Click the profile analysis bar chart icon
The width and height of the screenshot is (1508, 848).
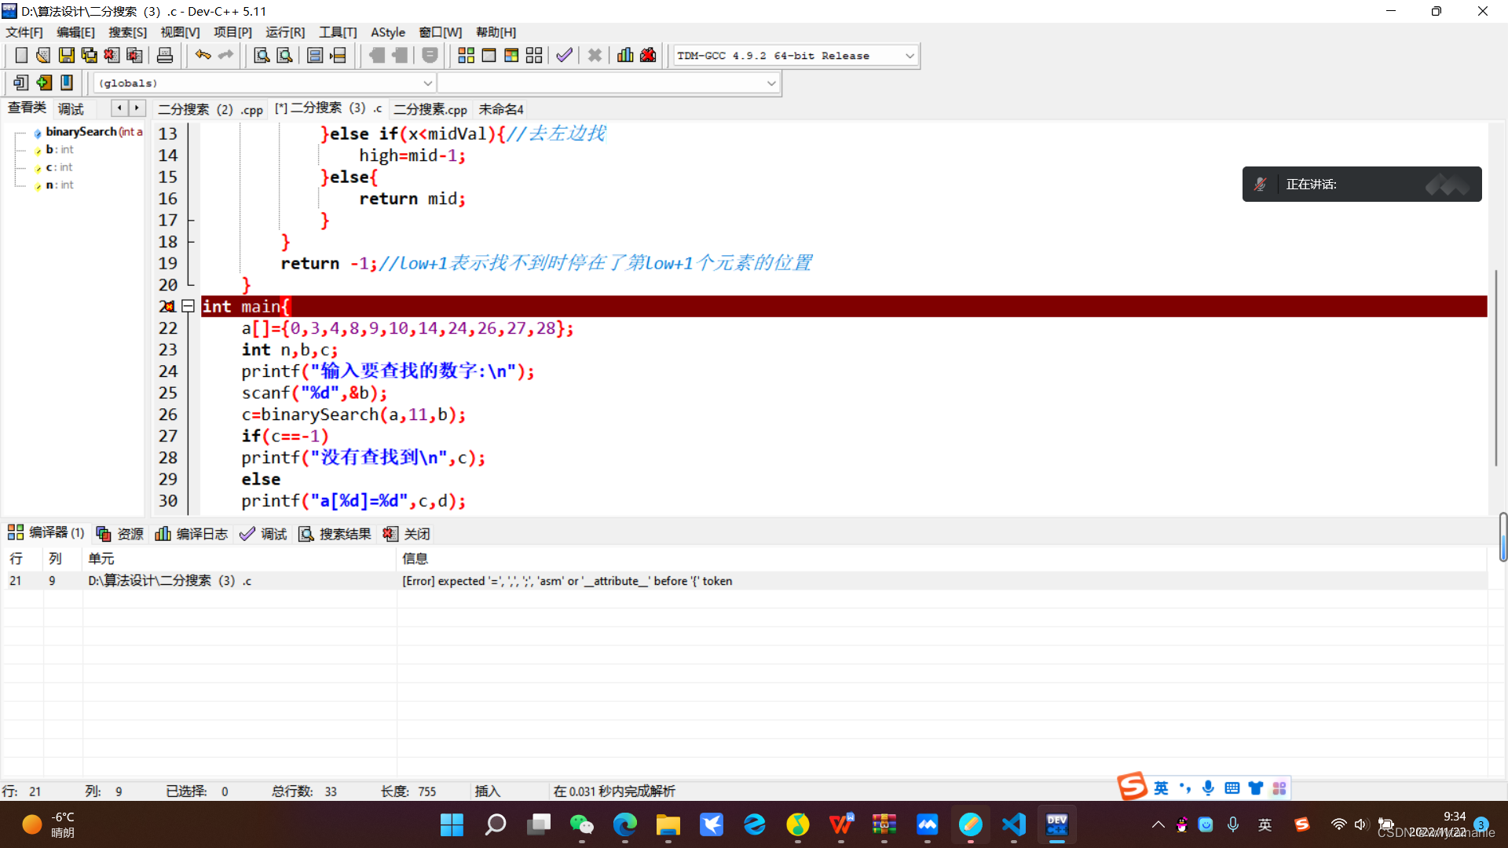point(625,55)
